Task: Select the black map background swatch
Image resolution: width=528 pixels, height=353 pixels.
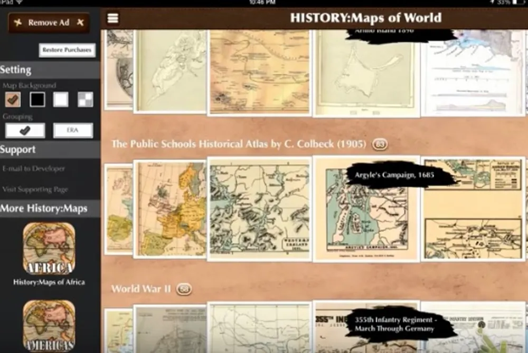Action: pyautogui.click(x=37, y=100)
